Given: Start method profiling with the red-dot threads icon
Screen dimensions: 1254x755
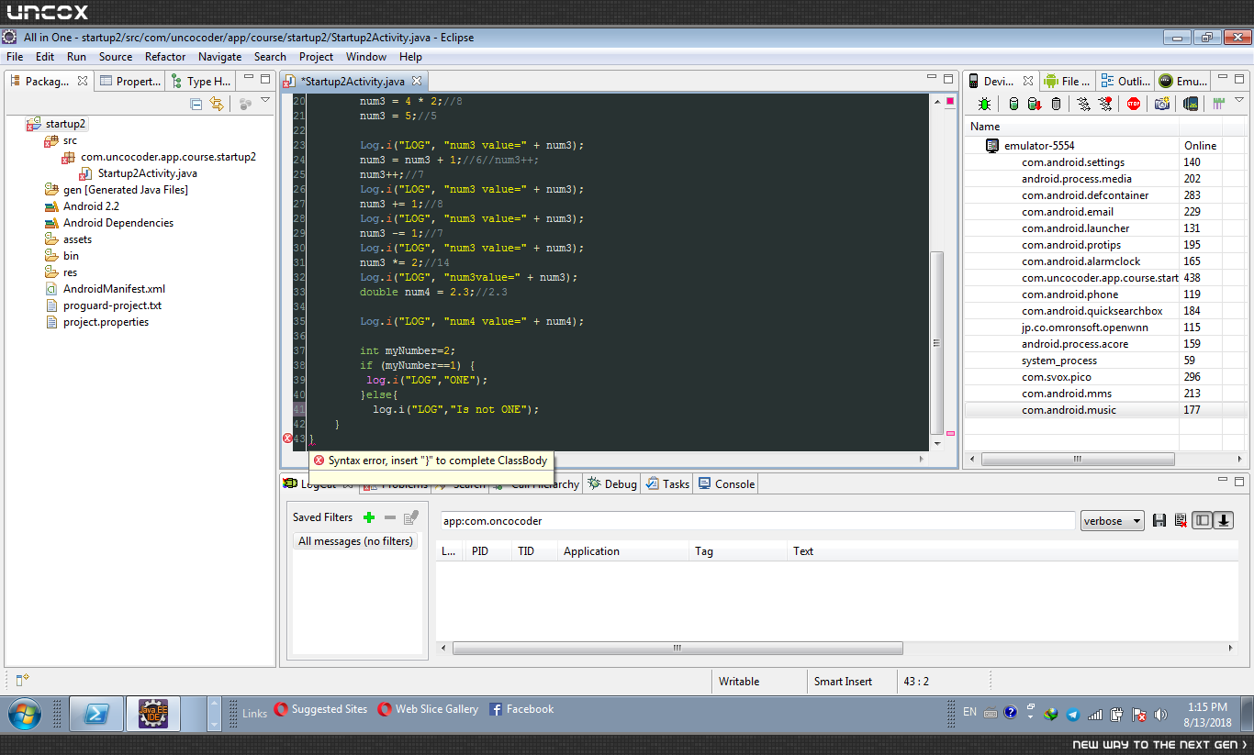Looking at the screenshot, I should 1105,105.
